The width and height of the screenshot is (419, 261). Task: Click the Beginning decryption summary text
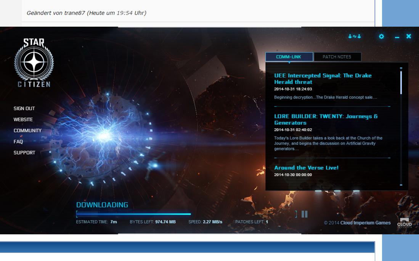[x=326, y=97]
